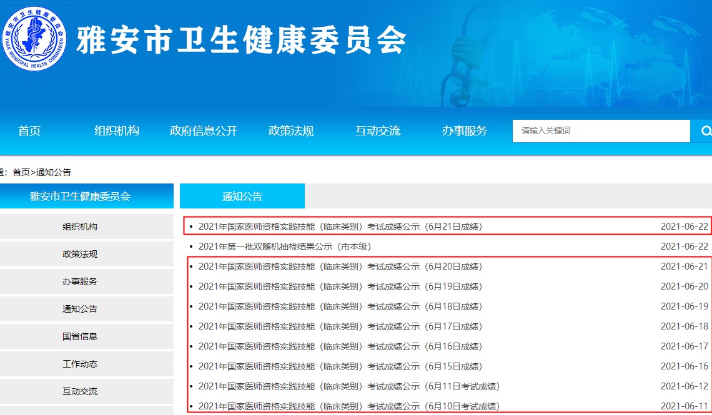Open the 6月18日成绩 exam results announcement

coord(340,306)
